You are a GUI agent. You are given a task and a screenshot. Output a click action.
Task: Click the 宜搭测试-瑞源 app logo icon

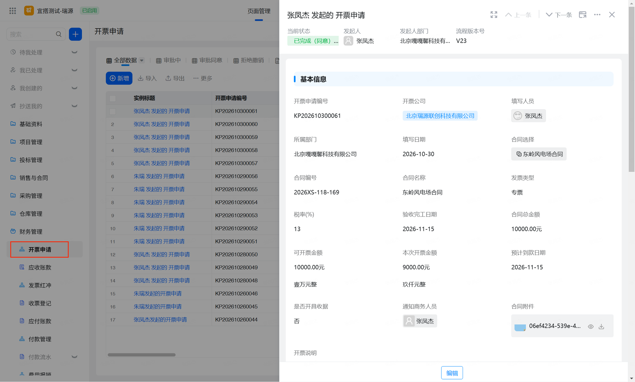[x=29, y=10]
